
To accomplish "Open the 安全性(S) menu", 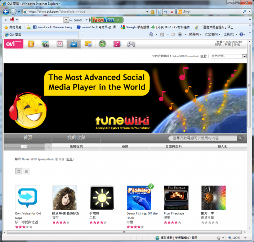I will click(x=213, y=34).
